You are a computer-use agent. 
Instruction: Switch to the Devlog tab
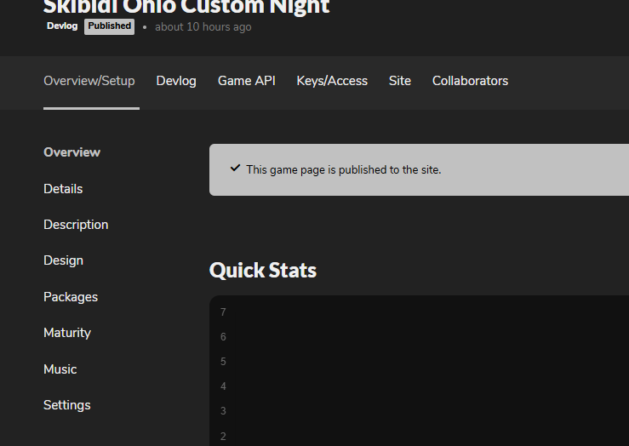[176, 81]
